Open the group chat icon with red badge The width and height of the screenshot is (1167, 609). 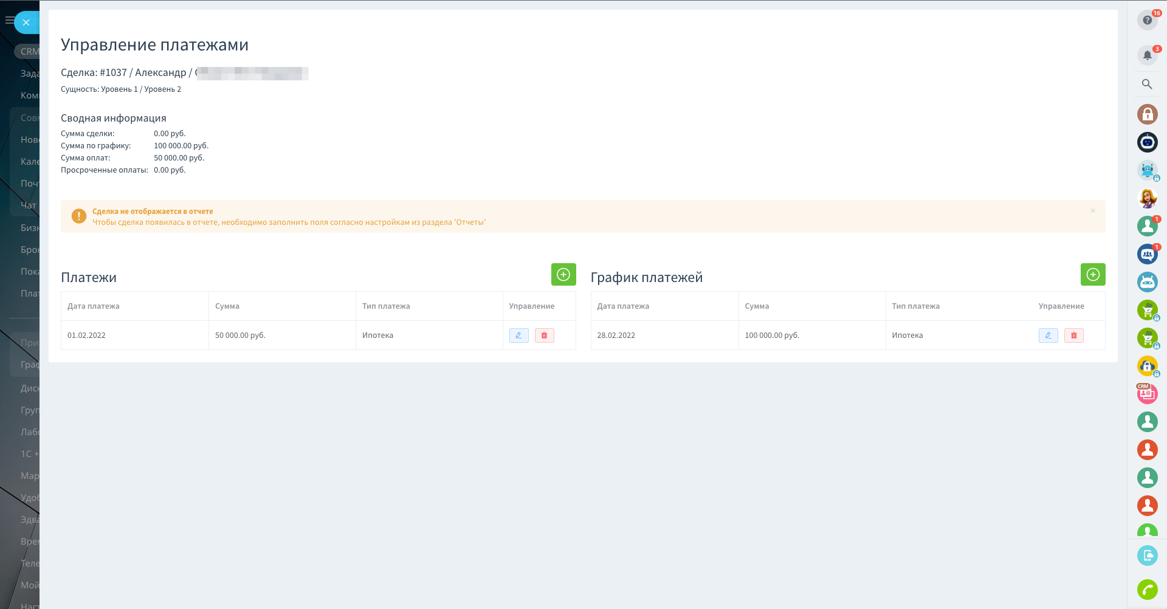1147,254
